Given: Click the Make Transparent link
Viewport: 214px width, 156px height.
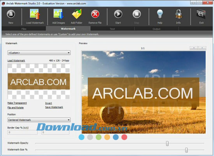Looking at the screenshot, I should tap(17, 103).
